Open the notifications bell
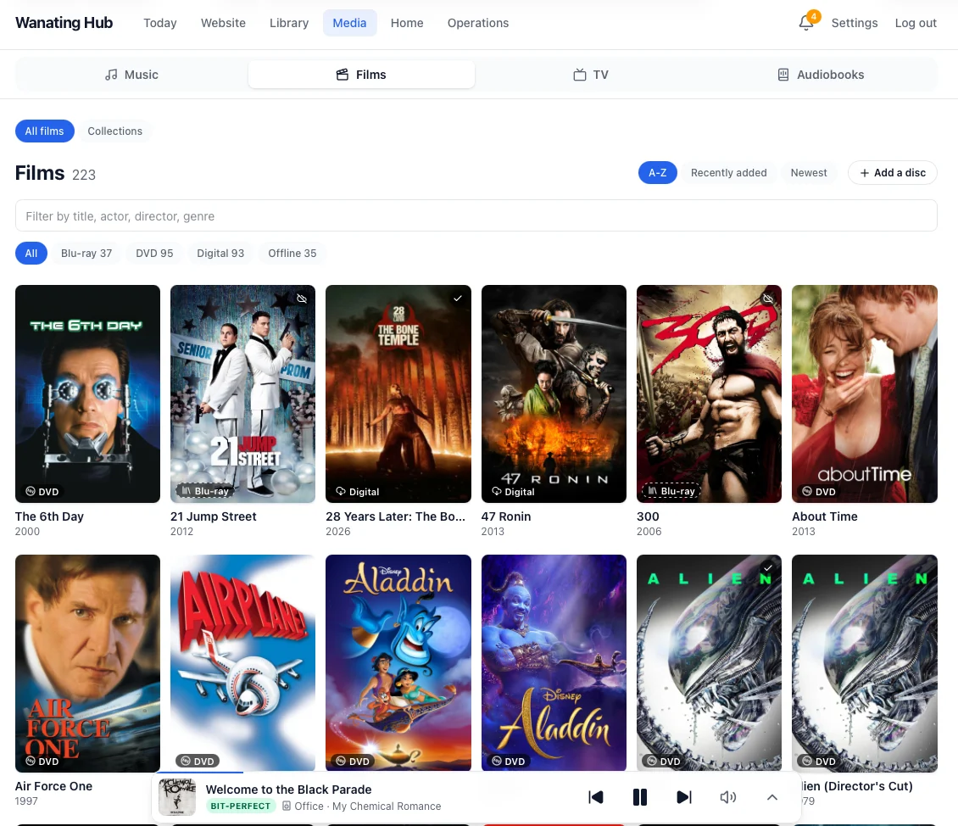The height and width of the screenshot is (826, 958). click(x=806, y=23)
